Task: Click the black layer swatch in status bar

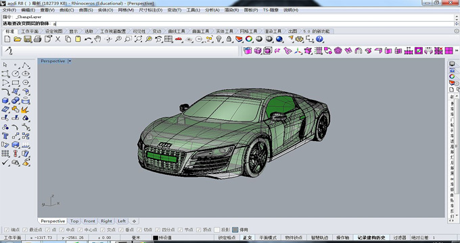Action: [x=156, y=238]
